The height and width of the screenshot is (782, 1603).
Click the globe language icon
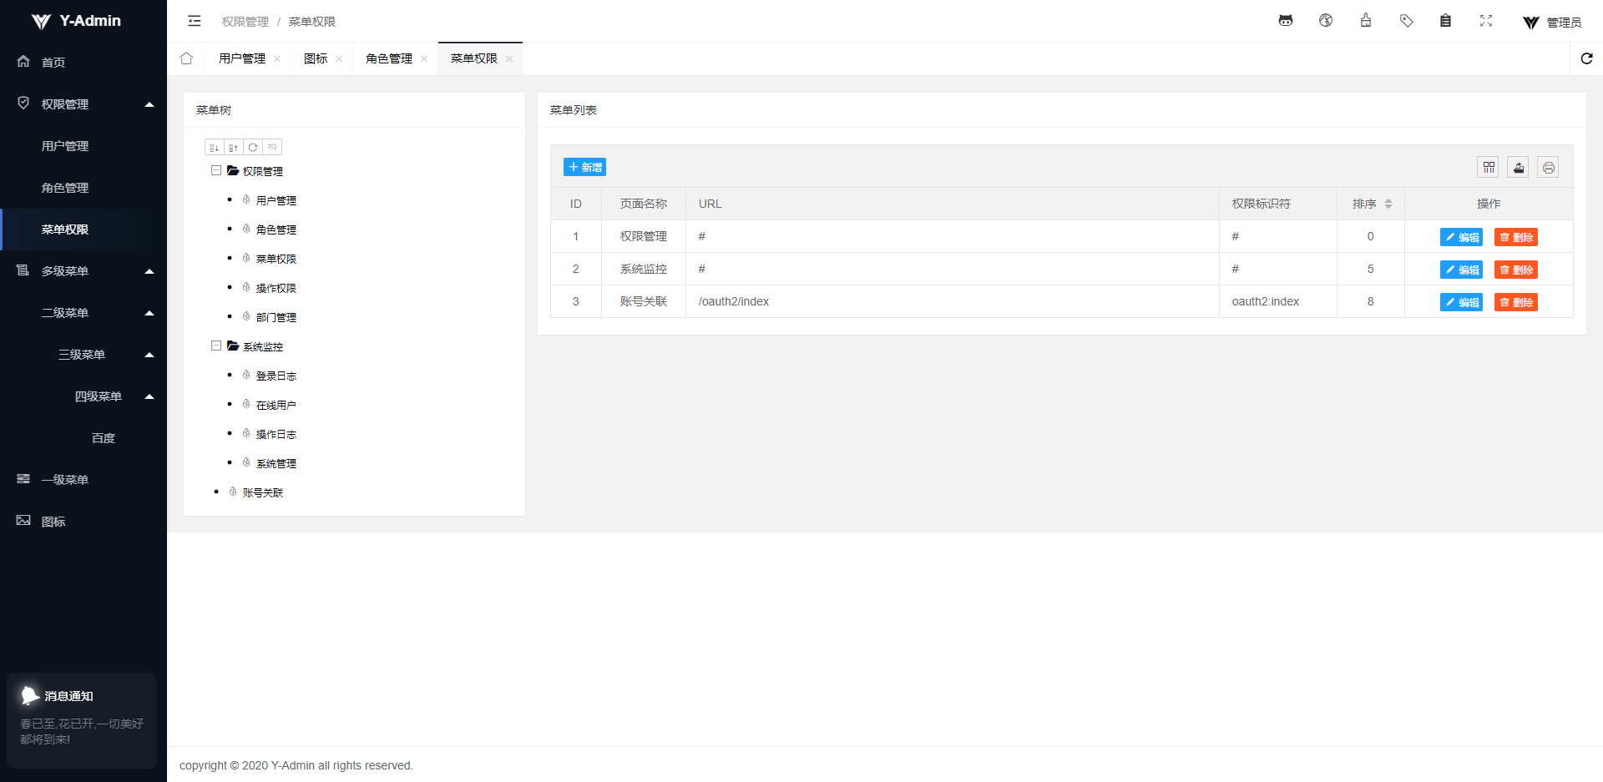point(1326,21)
